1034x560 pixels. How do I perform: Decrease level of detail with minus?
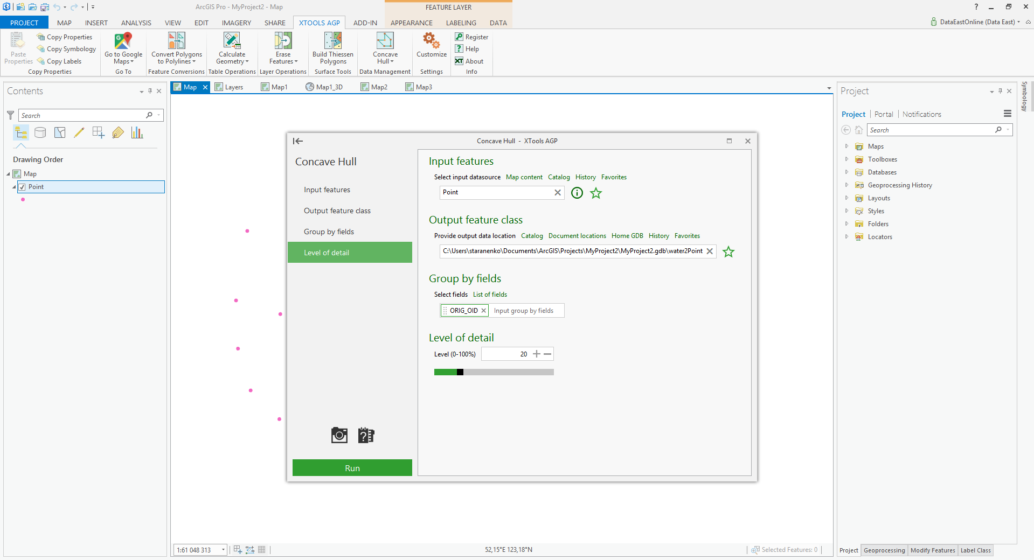(547, 354)
